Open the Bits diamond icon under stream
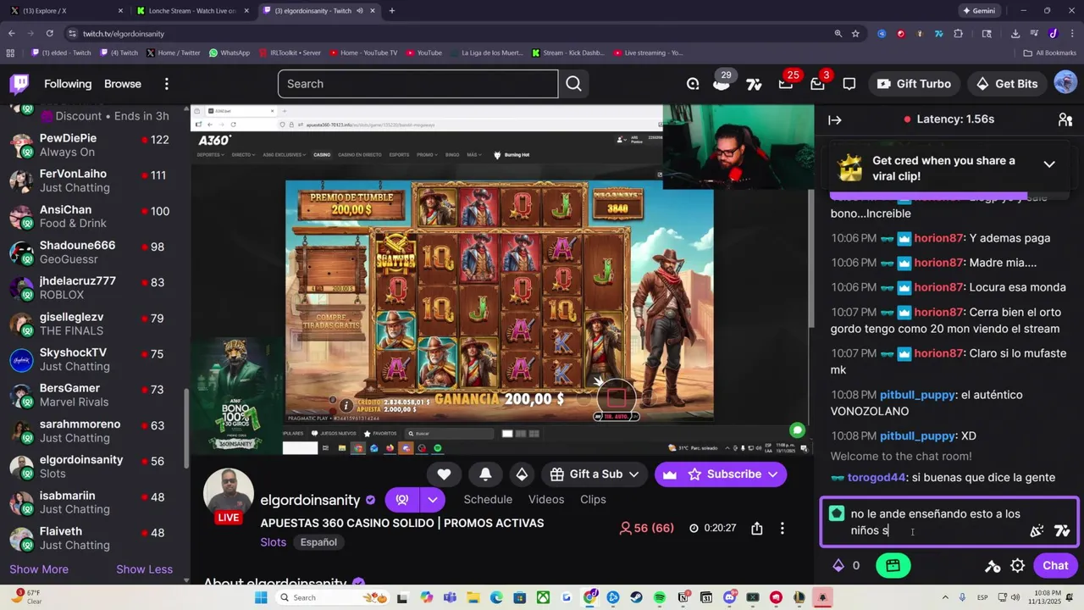The height and width of the screenshot is (610, 1084). point(522,474)
